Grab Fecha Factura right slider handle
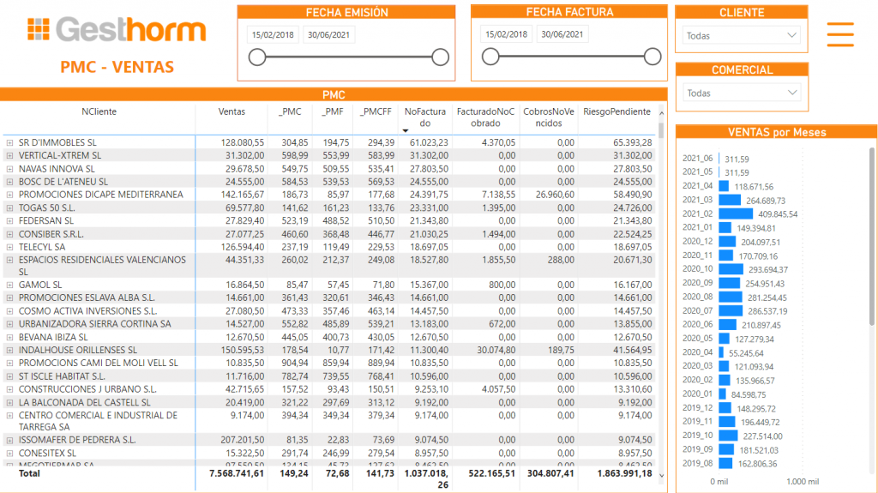The image size is (878, 493). point(652,57)
